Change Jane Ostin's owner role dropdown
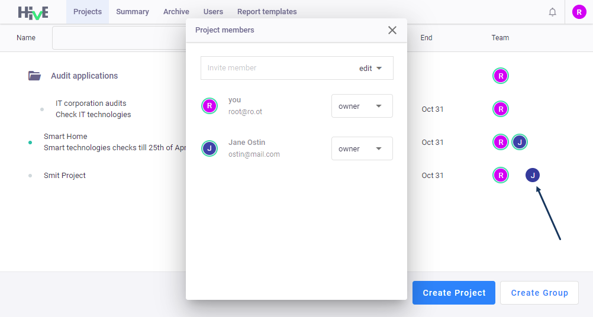 click(362, 148)
